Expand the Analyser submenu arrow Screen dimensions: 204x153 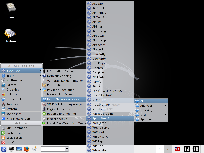(165, 106)
